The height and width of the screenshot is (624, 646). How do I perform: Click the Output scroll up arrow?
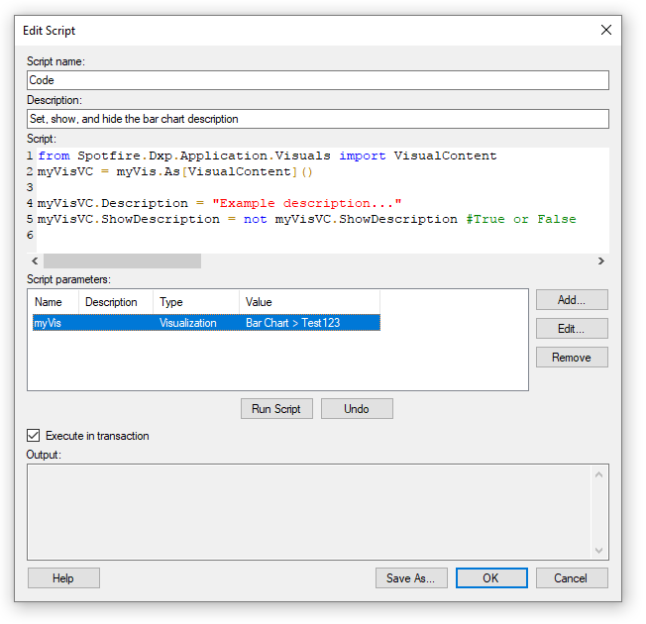point(599,474)
